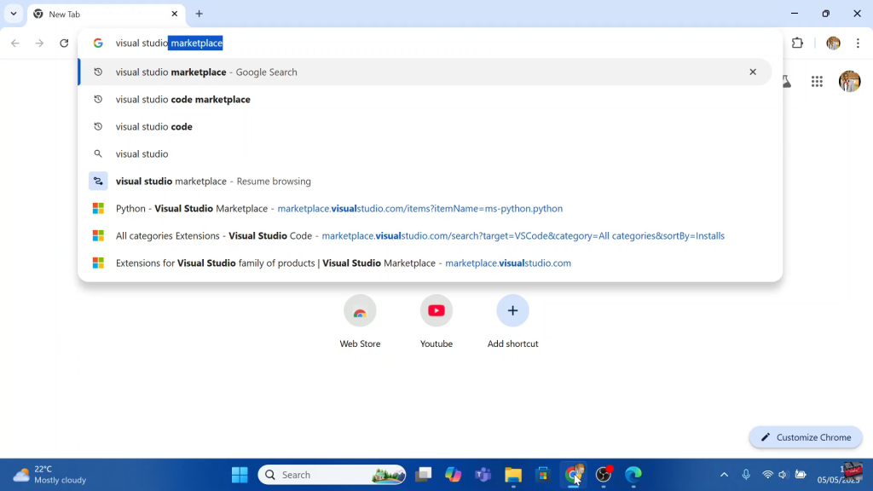This screenshot has width=873, height=491.
Task: Open the Windows Start menu
Action: coord(240,475)
